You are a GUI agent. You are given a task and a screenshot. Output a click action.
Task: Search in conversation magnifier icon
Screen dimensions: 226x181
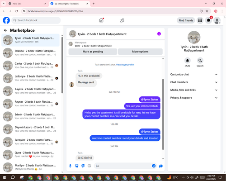tap(200, 61)
